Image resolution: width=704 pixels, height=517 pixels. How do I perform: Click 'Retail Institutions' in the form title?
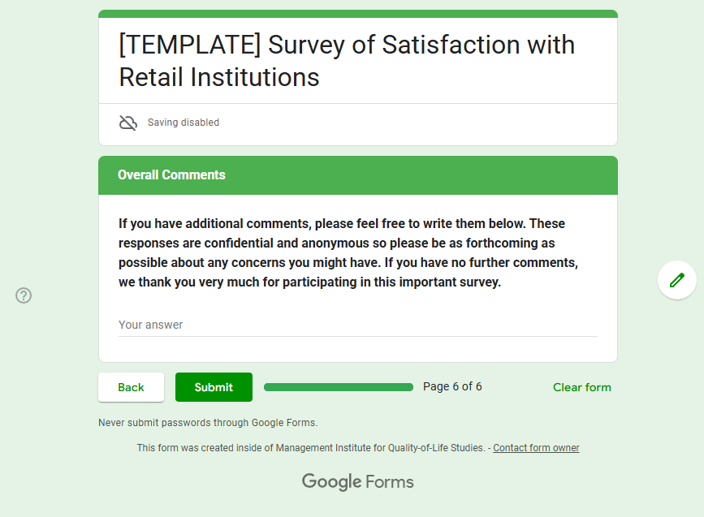pyautogui.click(x=219, y=77)
